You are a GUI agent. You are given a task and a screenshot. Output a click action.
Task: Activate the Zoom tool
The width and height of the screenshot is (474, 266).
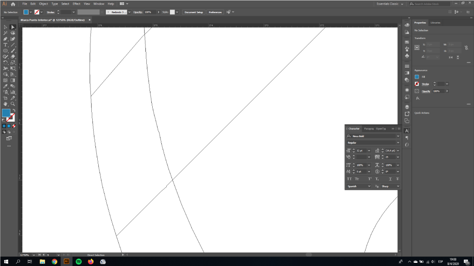coord(13,104)
